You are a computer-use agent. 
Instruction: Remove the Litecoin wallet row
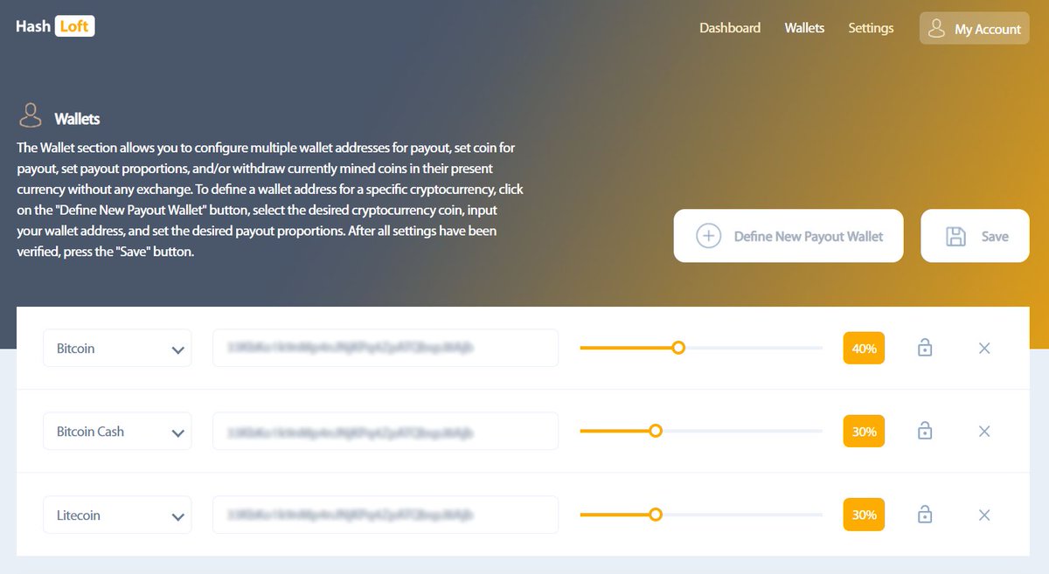click(984, 515)
